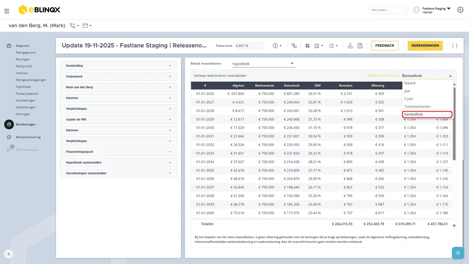The image size is (469, 264).
Task: Click the magnifier search icon
Action: (404, 10)
